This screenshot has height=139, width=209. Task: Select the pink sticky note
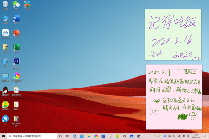(x=174, y=97)
